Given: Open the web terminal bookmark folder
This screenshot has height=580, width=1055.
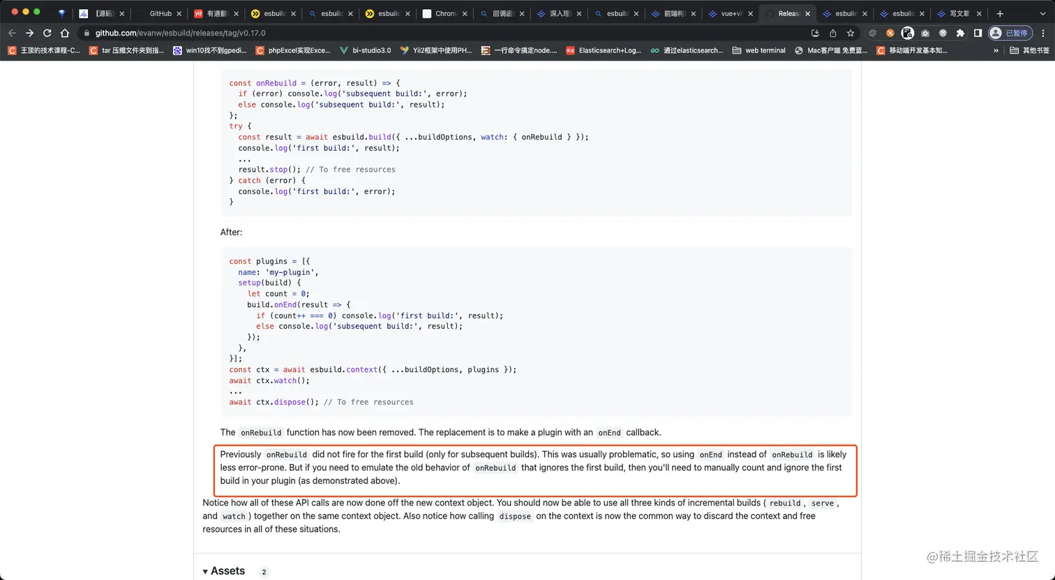Looking at the screenshot, I should tap(758, 50).
